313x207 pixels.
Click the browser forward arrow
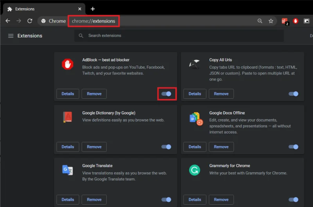(x=18, y=21)
